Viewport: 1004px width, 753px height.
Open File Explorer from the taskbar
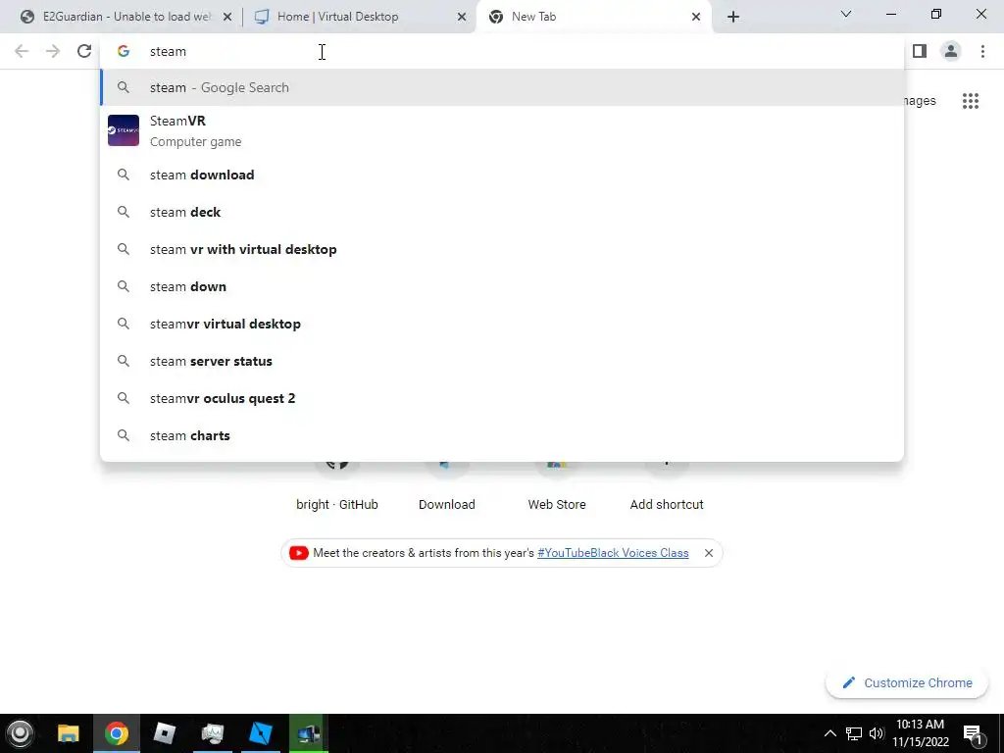tap(68, 733)
